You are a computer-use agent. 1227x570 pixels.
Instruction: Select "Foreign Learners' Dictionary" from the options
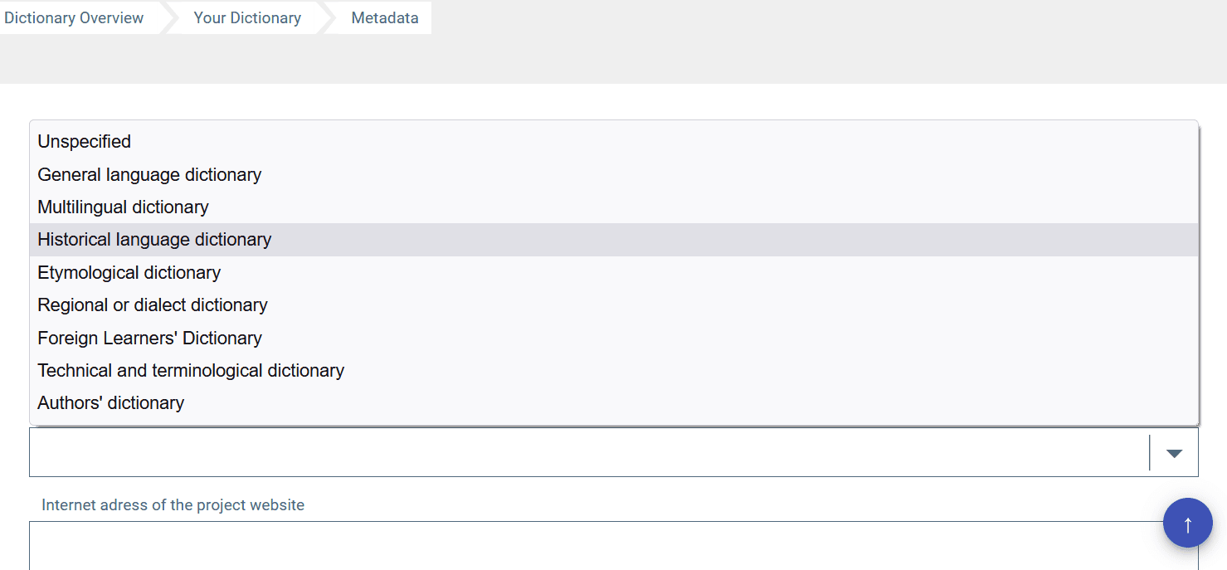pyautogui.click(x=149, y=338)
